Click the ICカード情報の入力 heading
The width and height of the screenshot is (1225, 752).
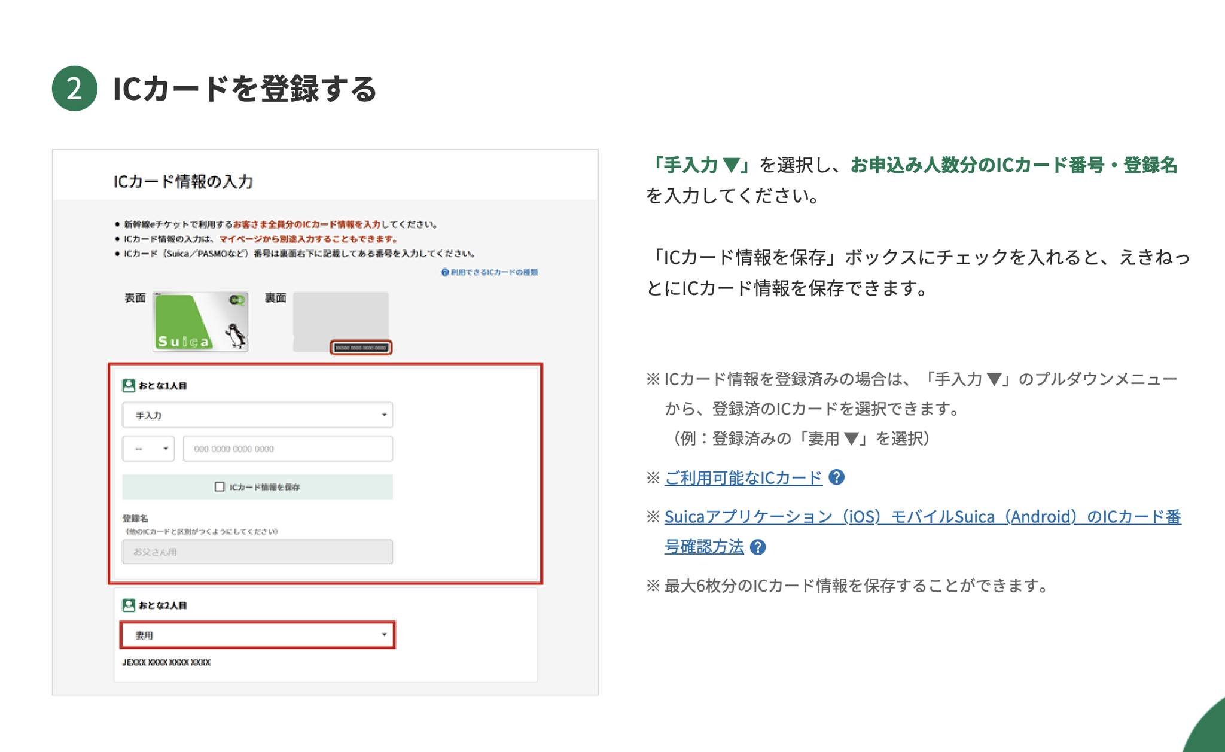(183, 181)
